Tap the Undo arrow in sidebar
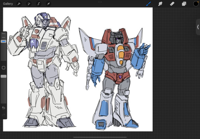The height and width of the screenshot is (139, 200). 4,108
